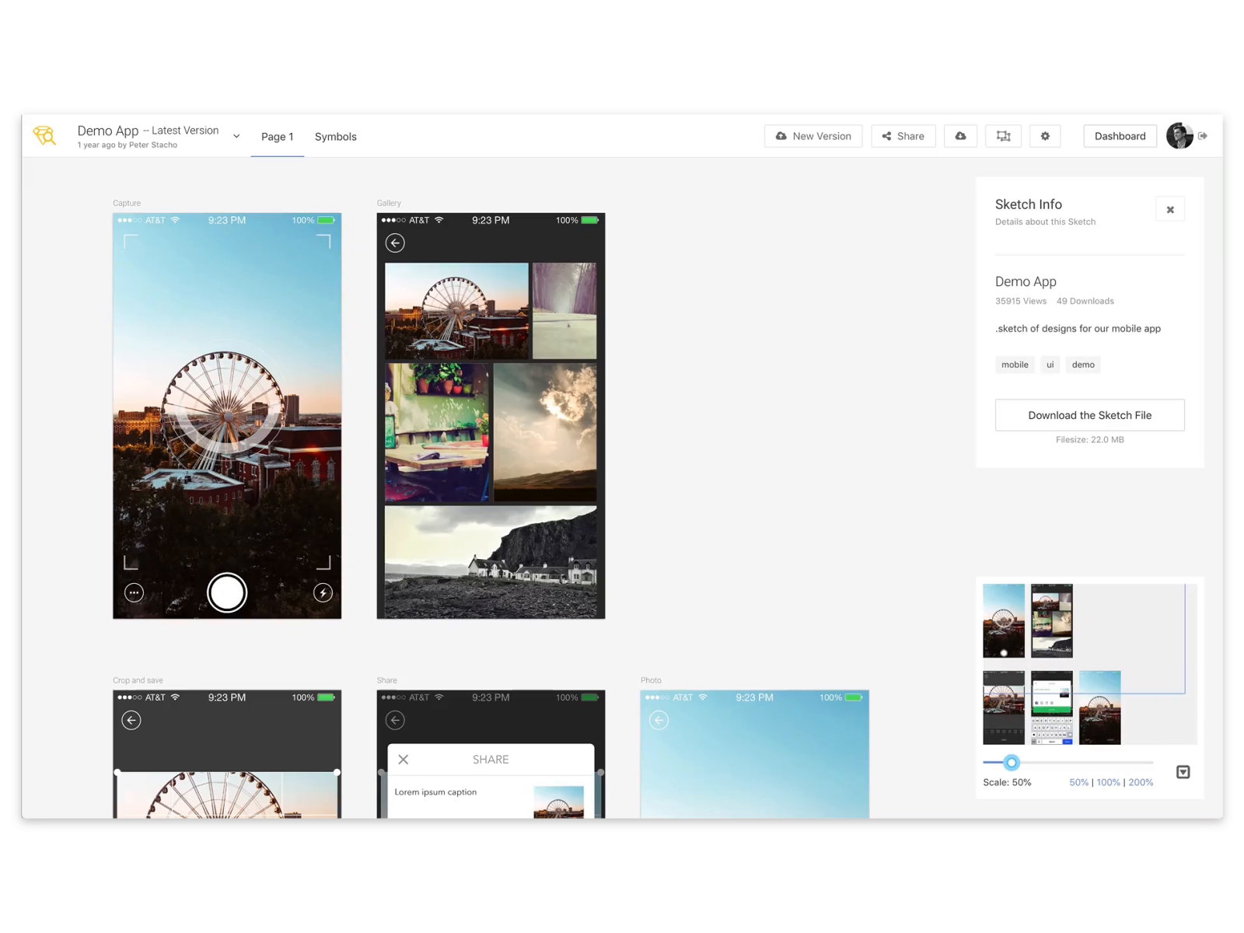
Task: Switch to the Symbols tab
Action: point(335,136)
